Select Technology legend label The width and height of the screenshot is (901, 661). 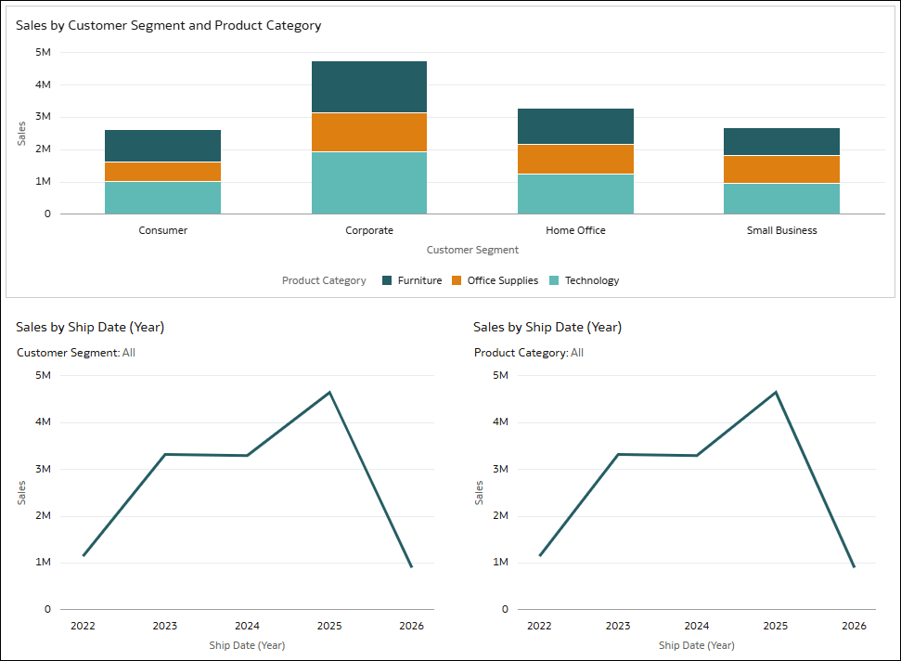592,280
